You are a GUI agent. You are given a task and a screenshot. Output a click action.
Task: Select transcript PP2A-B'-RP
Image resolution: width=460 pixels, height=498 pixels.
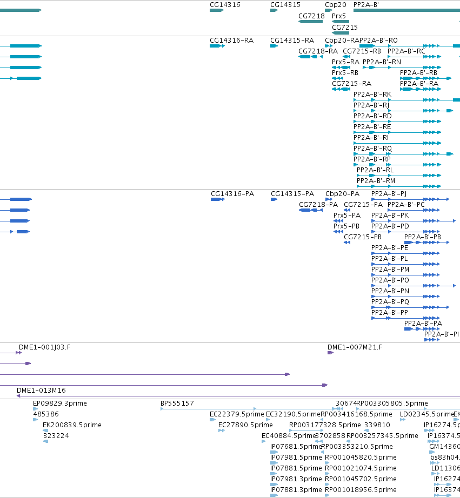click(372, 159)
